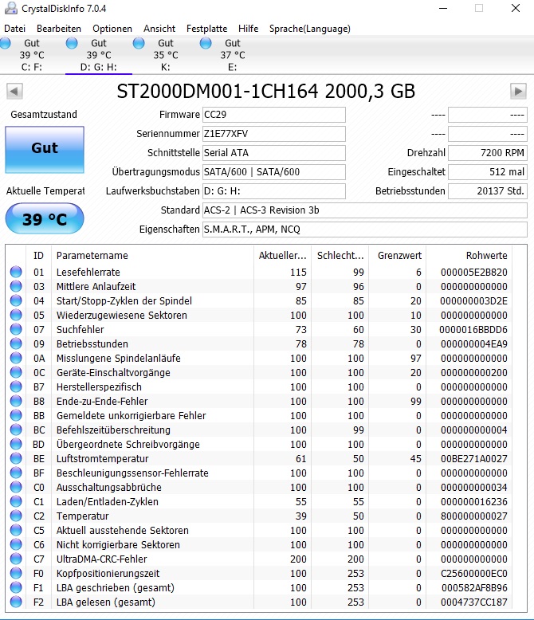
Task: Select the C: F: disk tab
Action: 32,55
